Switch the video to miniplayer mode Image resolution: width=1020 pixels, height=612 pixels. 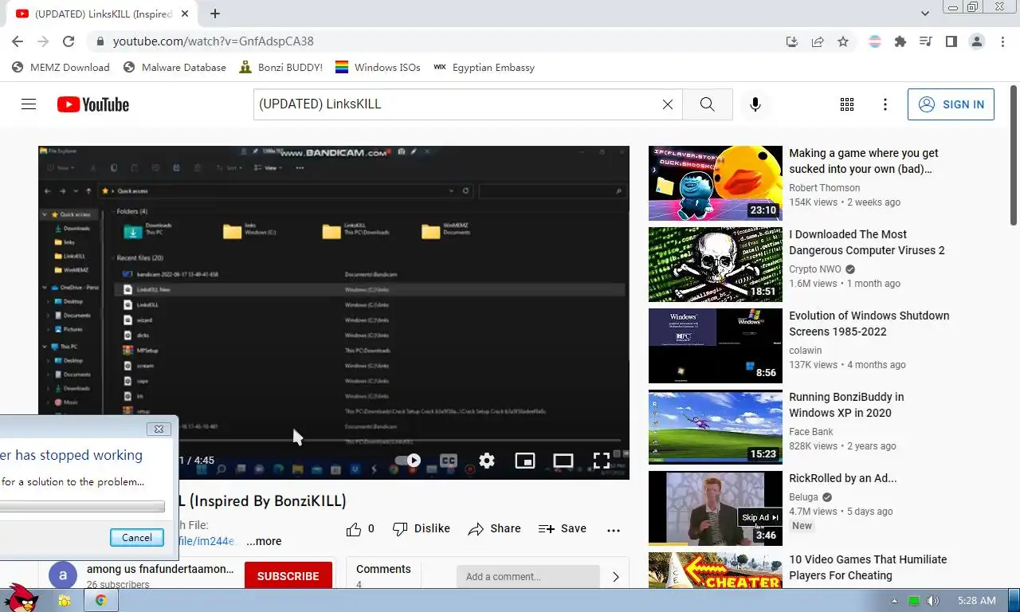[525, 461]
